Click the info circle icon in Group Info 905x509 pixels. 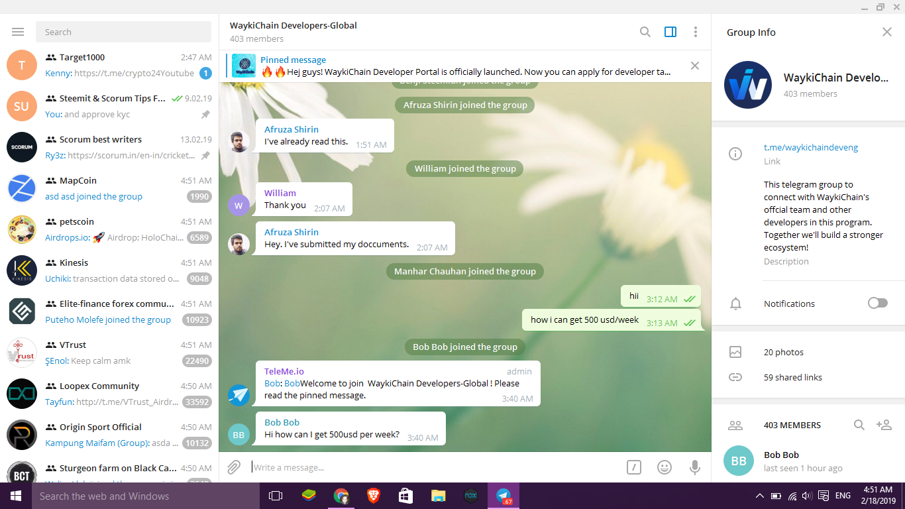point(735,154)
